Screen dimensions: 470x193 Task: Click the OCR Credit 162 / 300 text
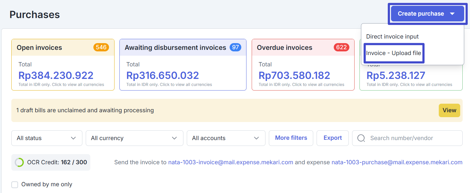pos(57,162)
